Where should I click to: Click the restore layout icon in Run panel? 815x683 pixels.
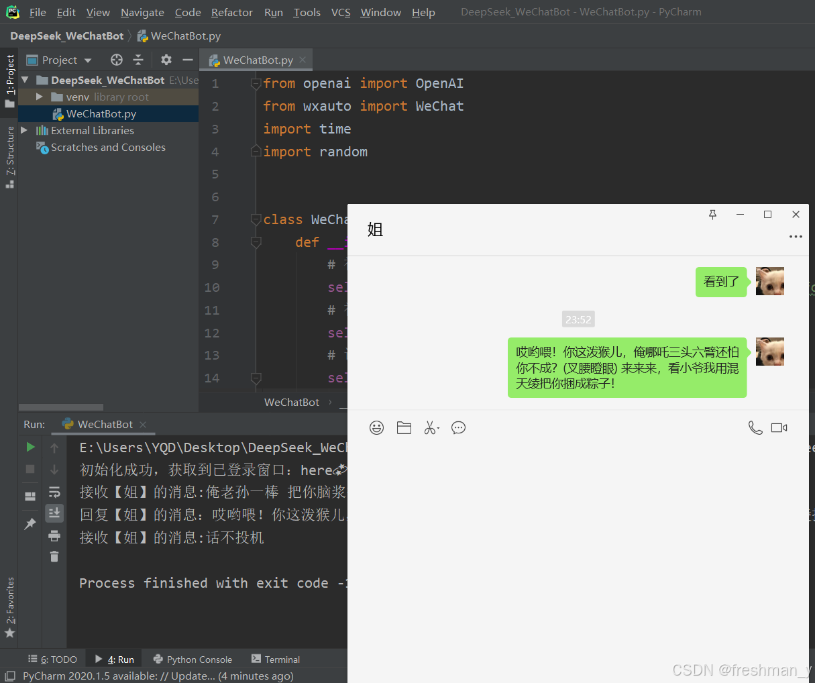click(30, 496)
